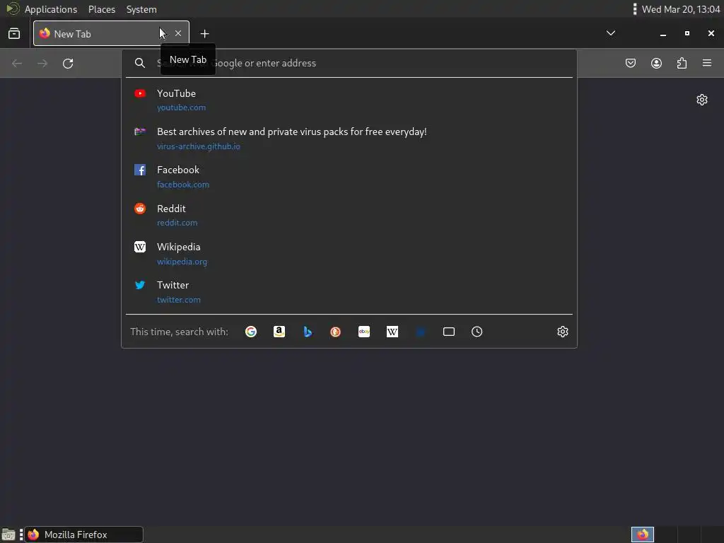Click the show desktop icon in bottom panel
The height and width of the screenshot is (543, 724).
(x=8, y=535)
